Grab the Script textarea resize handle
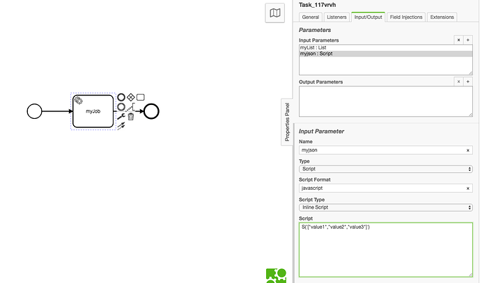 click(x=470, y=275)
